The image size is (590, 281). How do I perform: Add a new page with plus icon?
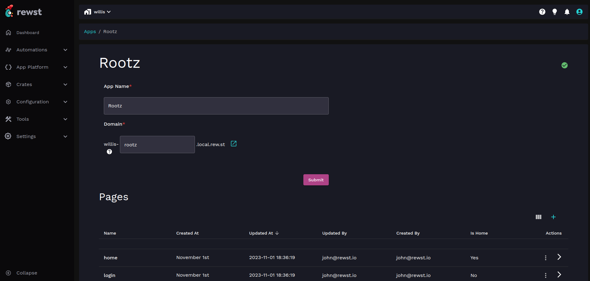tap(553, 217)
